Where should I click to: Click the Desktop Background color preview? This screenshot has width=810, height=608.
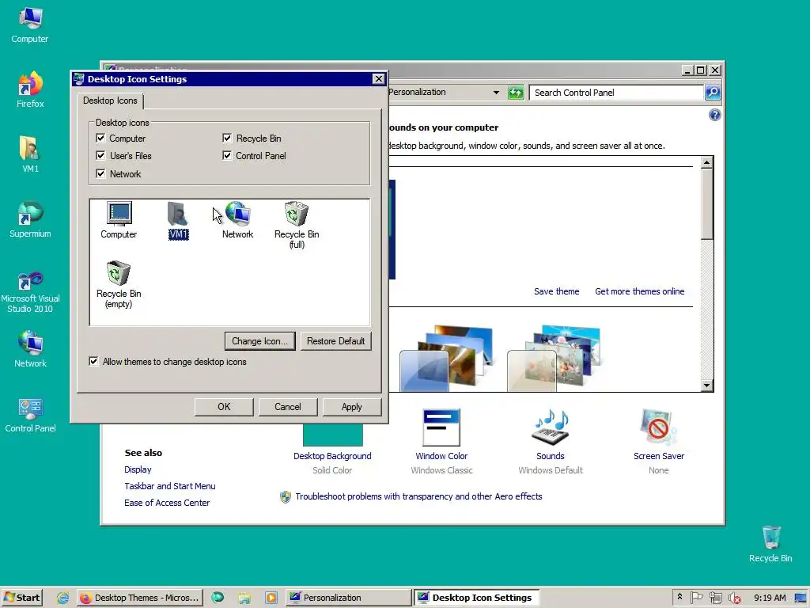pos(333,435)
